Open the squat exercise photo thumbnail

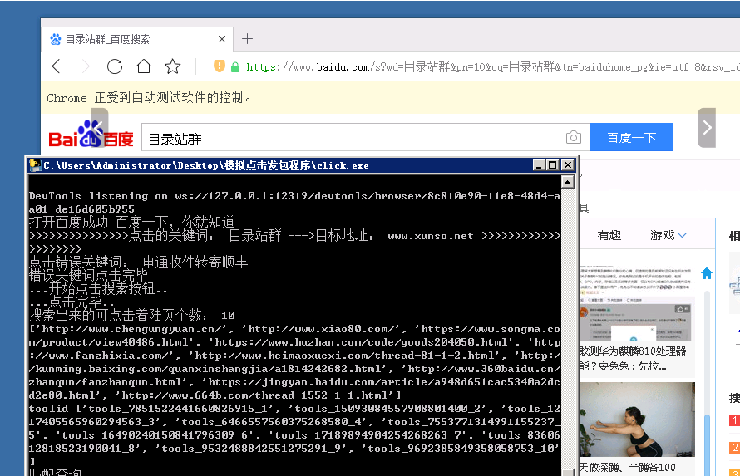click(x=637, y=420)
